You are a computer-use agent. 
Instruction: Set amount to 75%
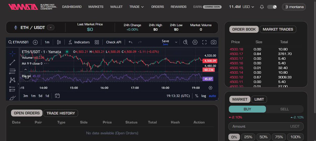pyautogui.click(x=279, y=137)
